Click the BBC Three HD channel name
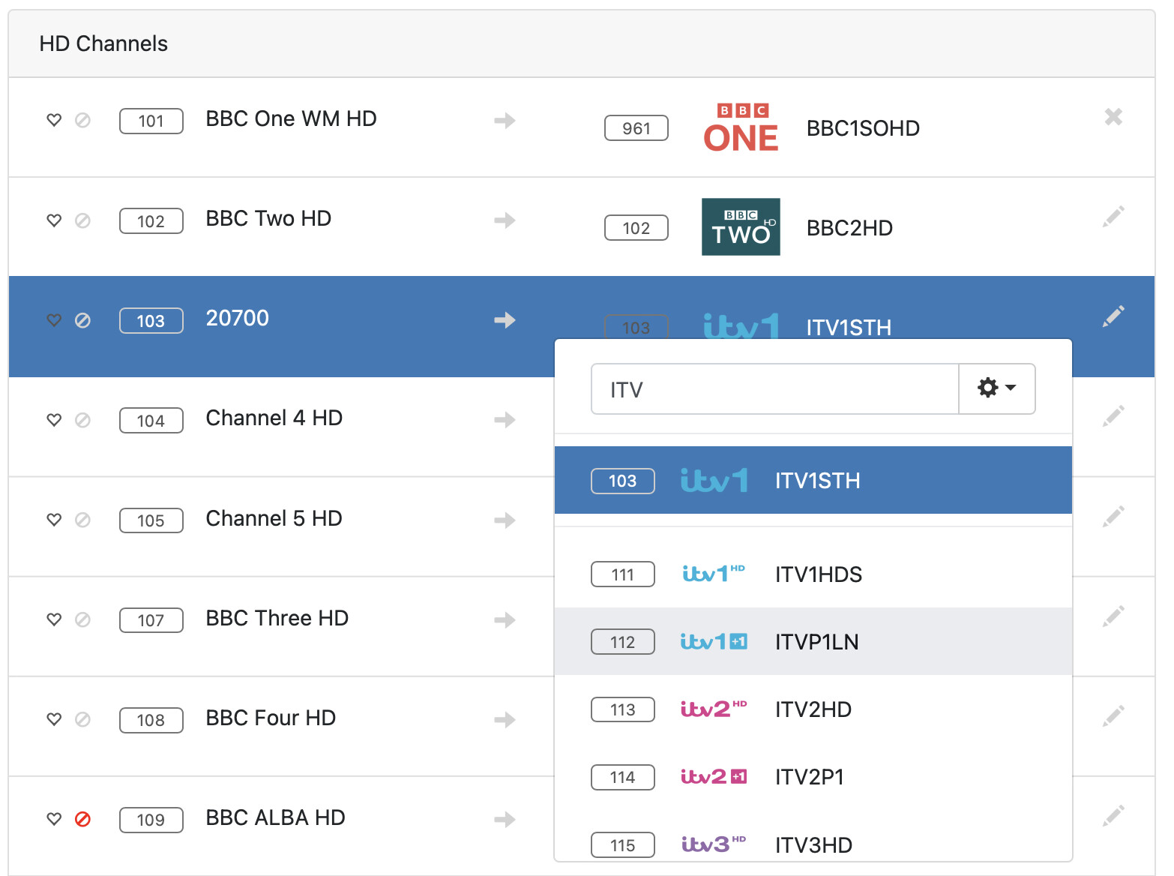Image resolution: width=1174 pixels, height=876 pixels. tap(277, 618)
